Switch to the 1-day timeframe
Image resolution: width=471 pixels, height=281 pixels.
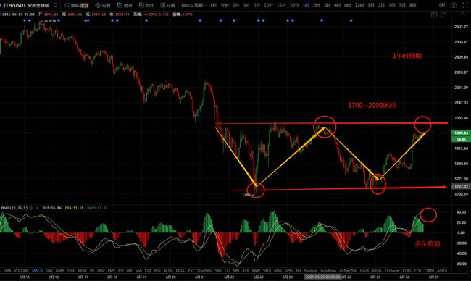(371, 5)
